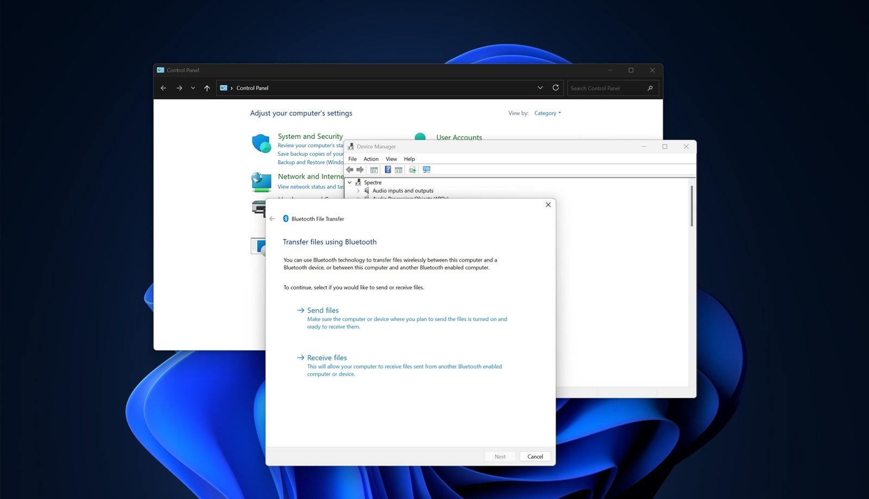Click the Forward arrow in Device Manager toolbar

click(x=360, y=169)
